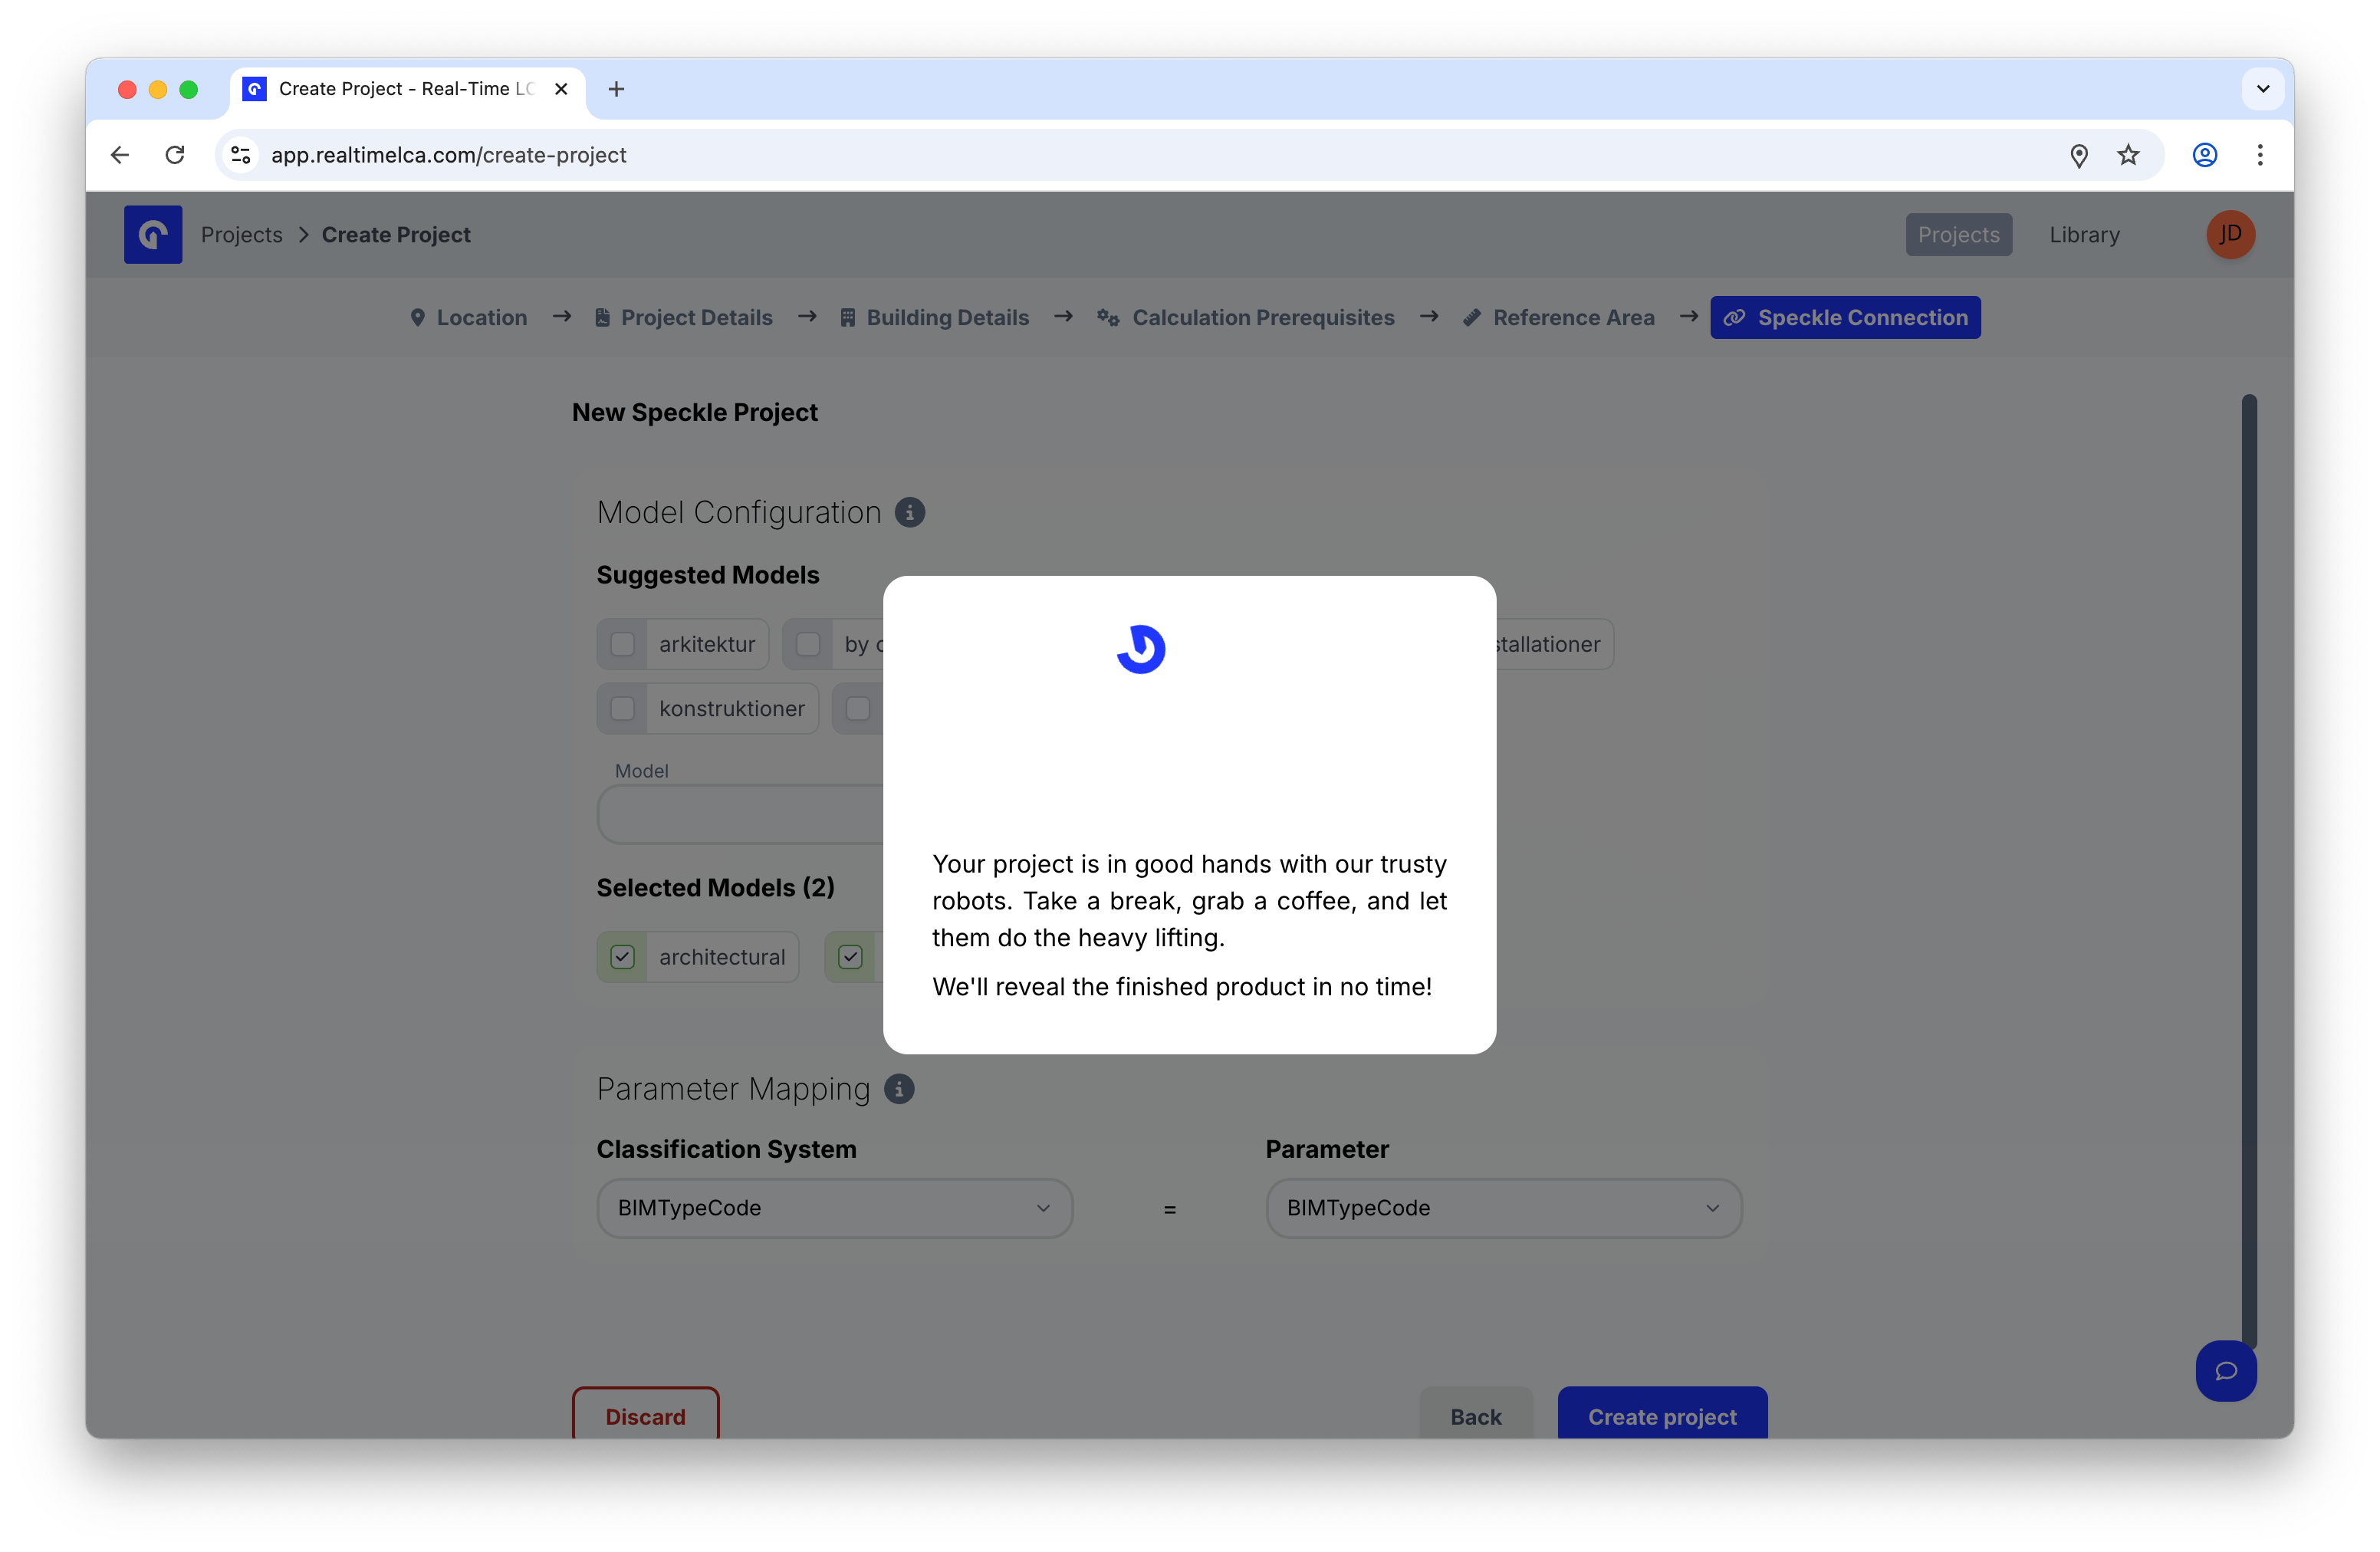
Task: Check the checkbox right of konstruktioner
Action: pos(858,708)
